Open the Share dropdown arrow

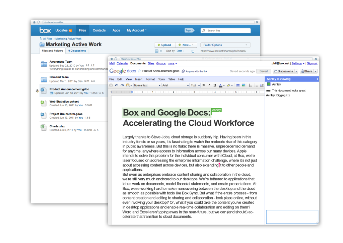(x=316, y=71)
